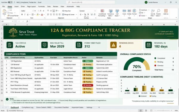Click the AutoSum sigma button
This screenshot has height=112, width=179.
(x=143, y=10)
